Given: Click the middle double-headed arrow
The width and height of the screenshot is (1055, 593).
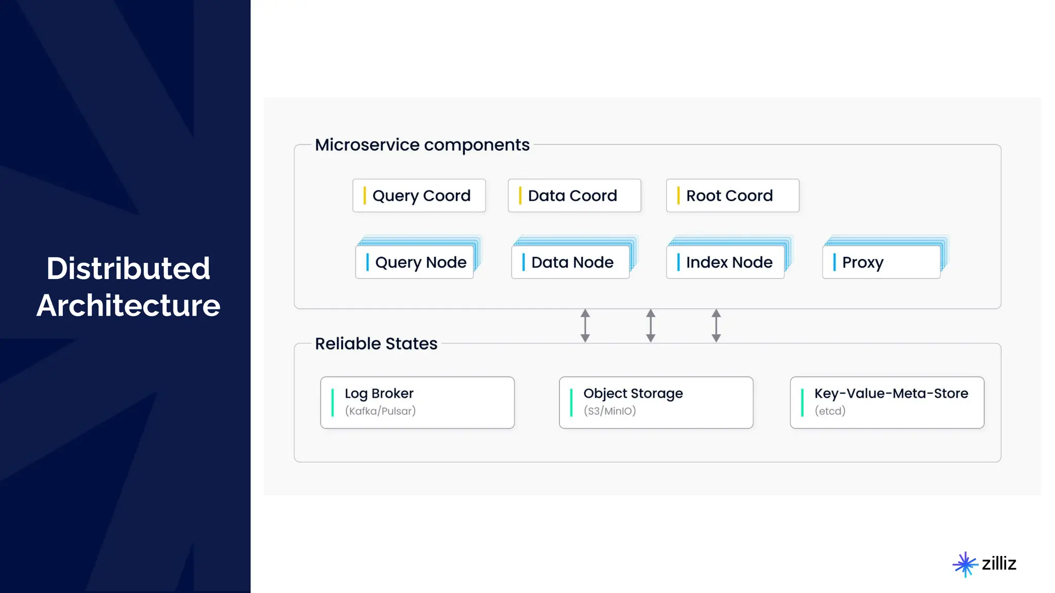Looking at the screenshot, I should 651,326.
